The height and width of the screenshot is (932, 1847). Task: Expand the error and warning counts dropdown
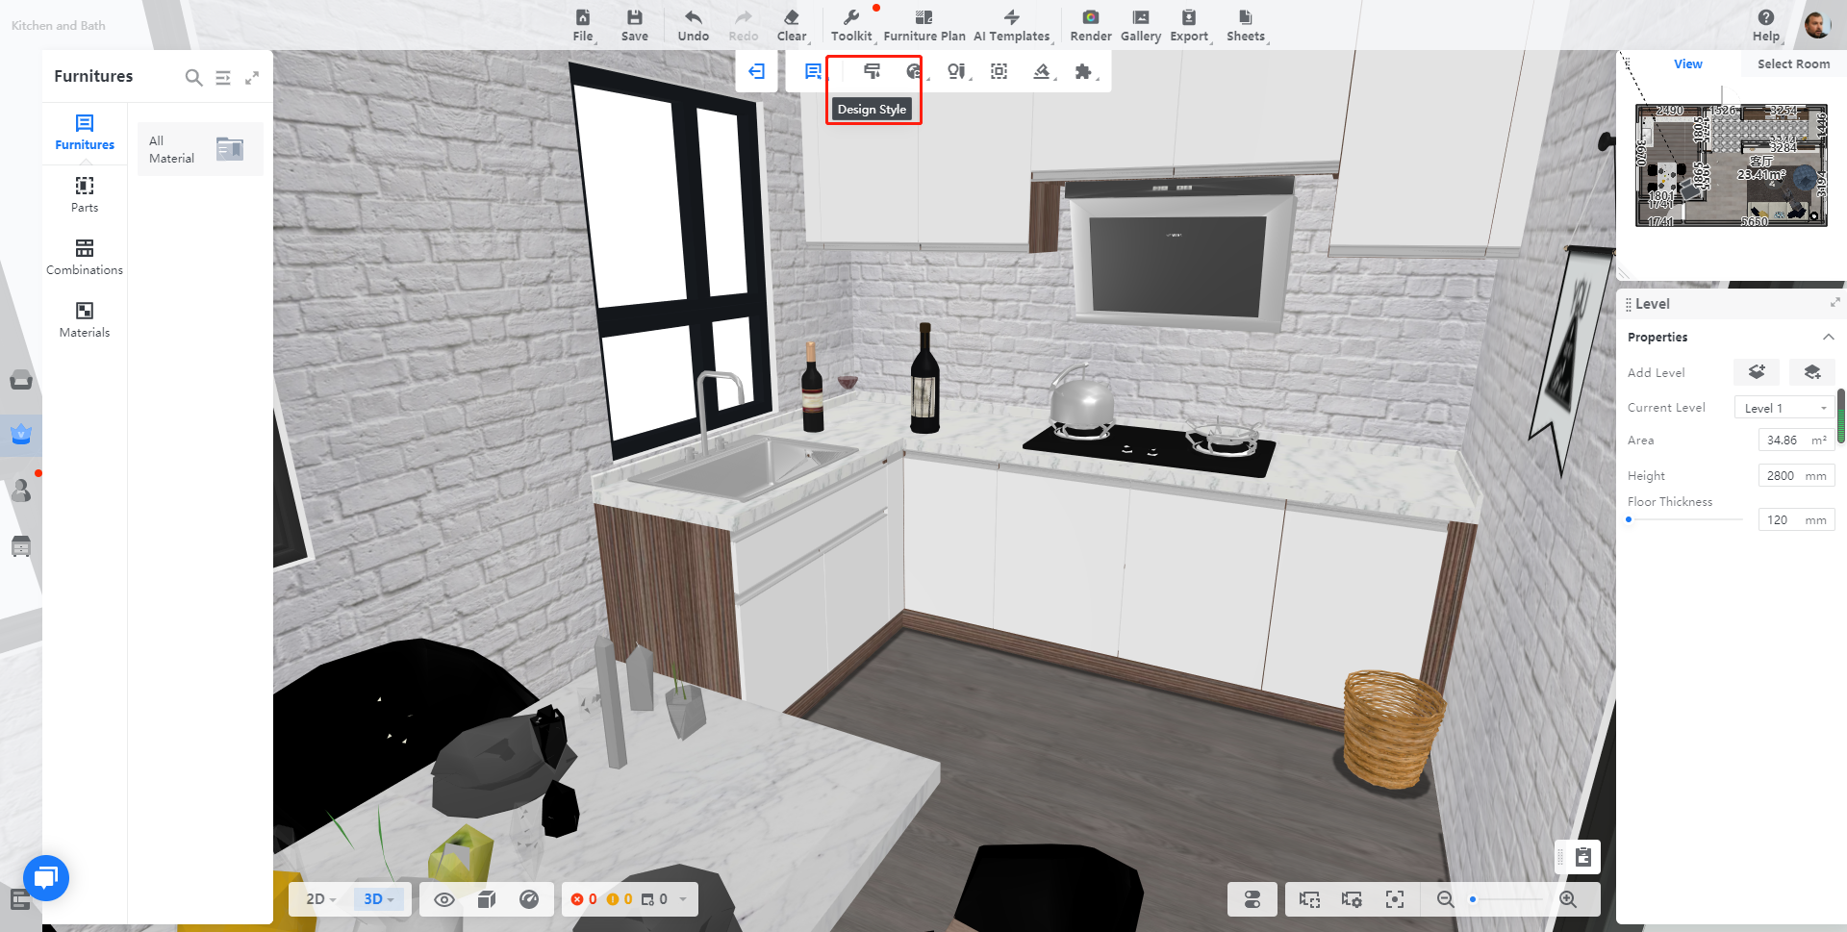click(683, 899)
